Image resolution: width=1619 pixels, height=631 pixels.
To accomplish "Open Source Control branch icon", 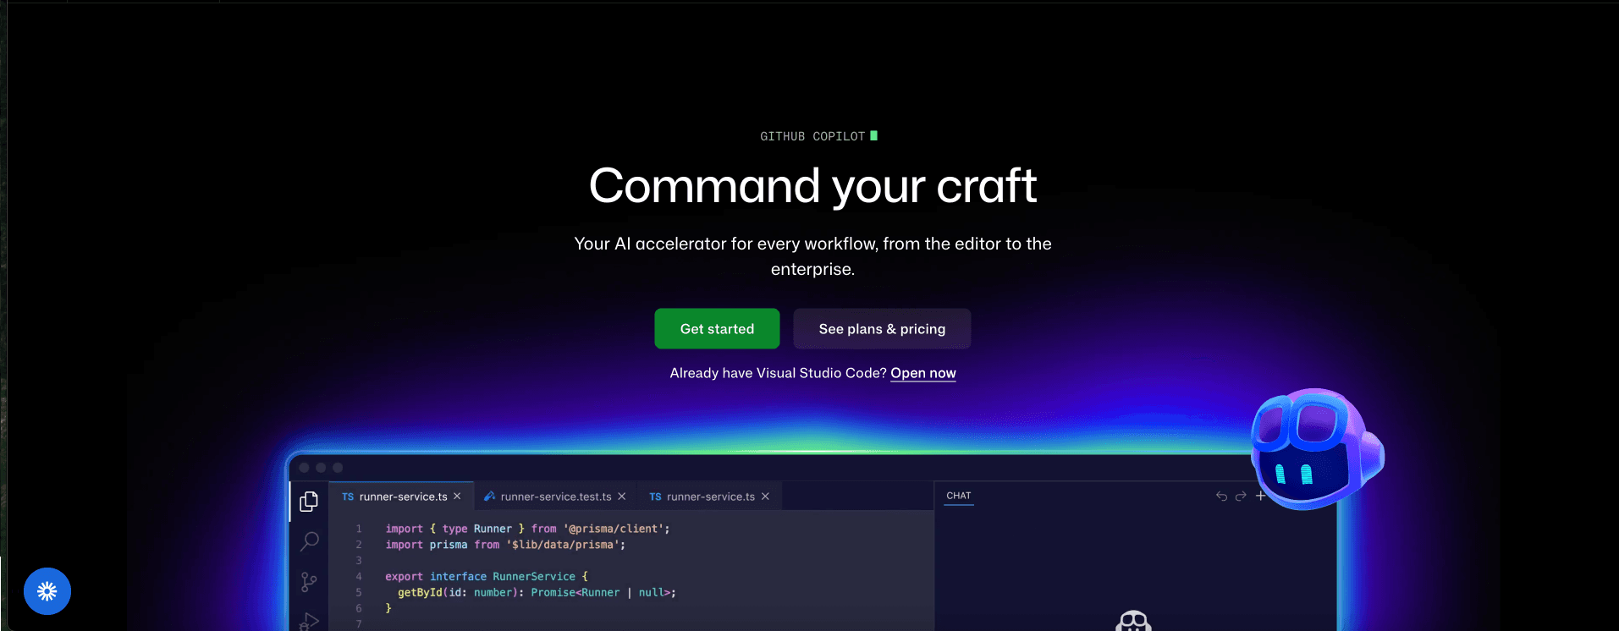I will coord(309,582).
